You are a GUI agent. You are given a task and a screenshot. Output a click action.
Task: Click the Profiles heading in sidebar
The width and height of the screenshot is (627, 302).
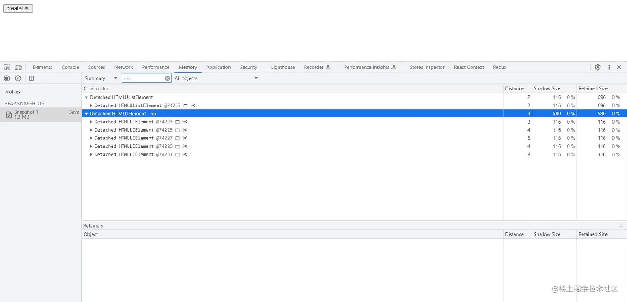point(12,92)
